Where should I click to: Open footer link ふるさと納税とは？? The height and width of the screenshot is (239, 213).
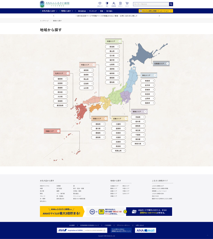click(158, 186)
